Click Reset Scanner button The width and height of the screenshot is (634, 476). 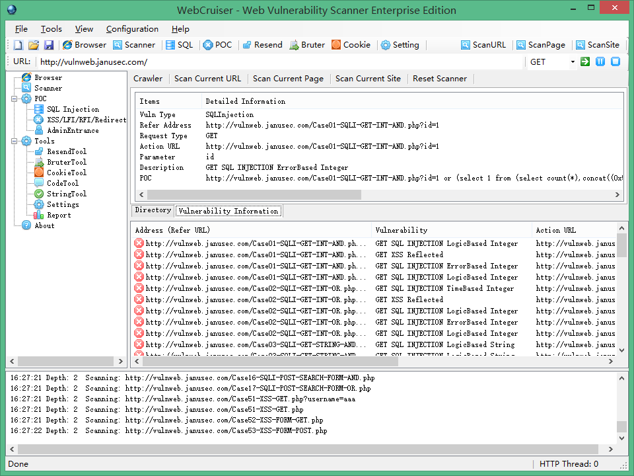coord(440,79)
